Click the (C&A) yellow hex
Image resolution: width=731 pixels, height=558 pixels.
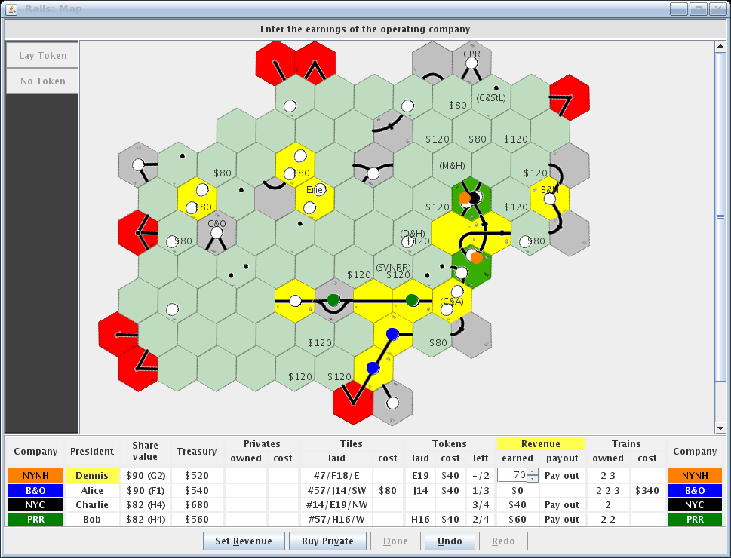coord(452,301)
